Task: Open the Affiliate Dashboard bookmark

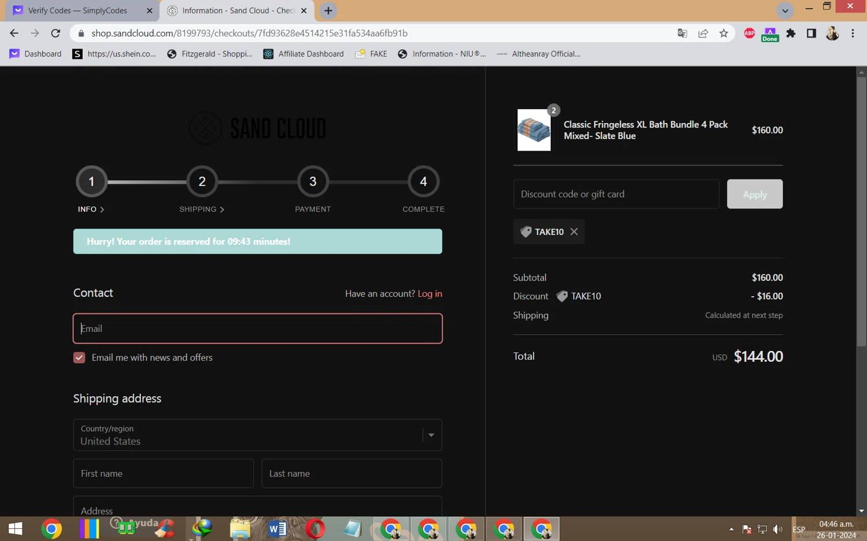Action: click(x=303, y=54)
